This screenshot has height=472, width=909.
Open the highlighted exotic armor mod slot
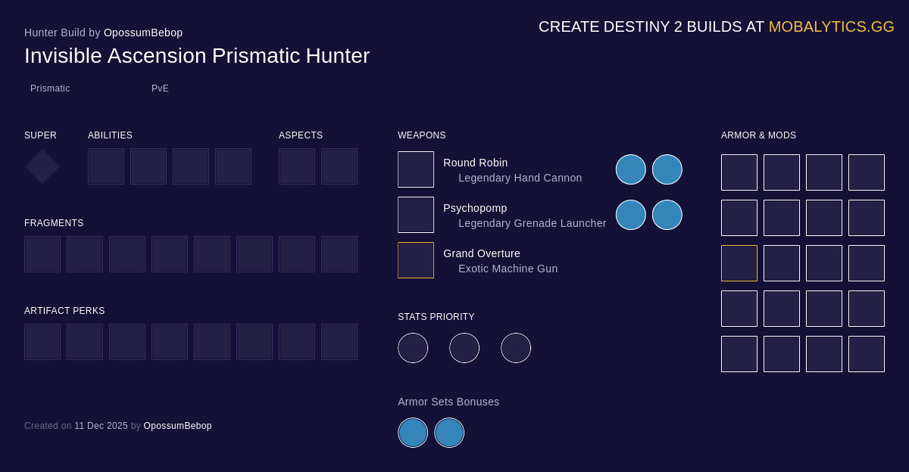pyautogui.click(x=739, y=262)
